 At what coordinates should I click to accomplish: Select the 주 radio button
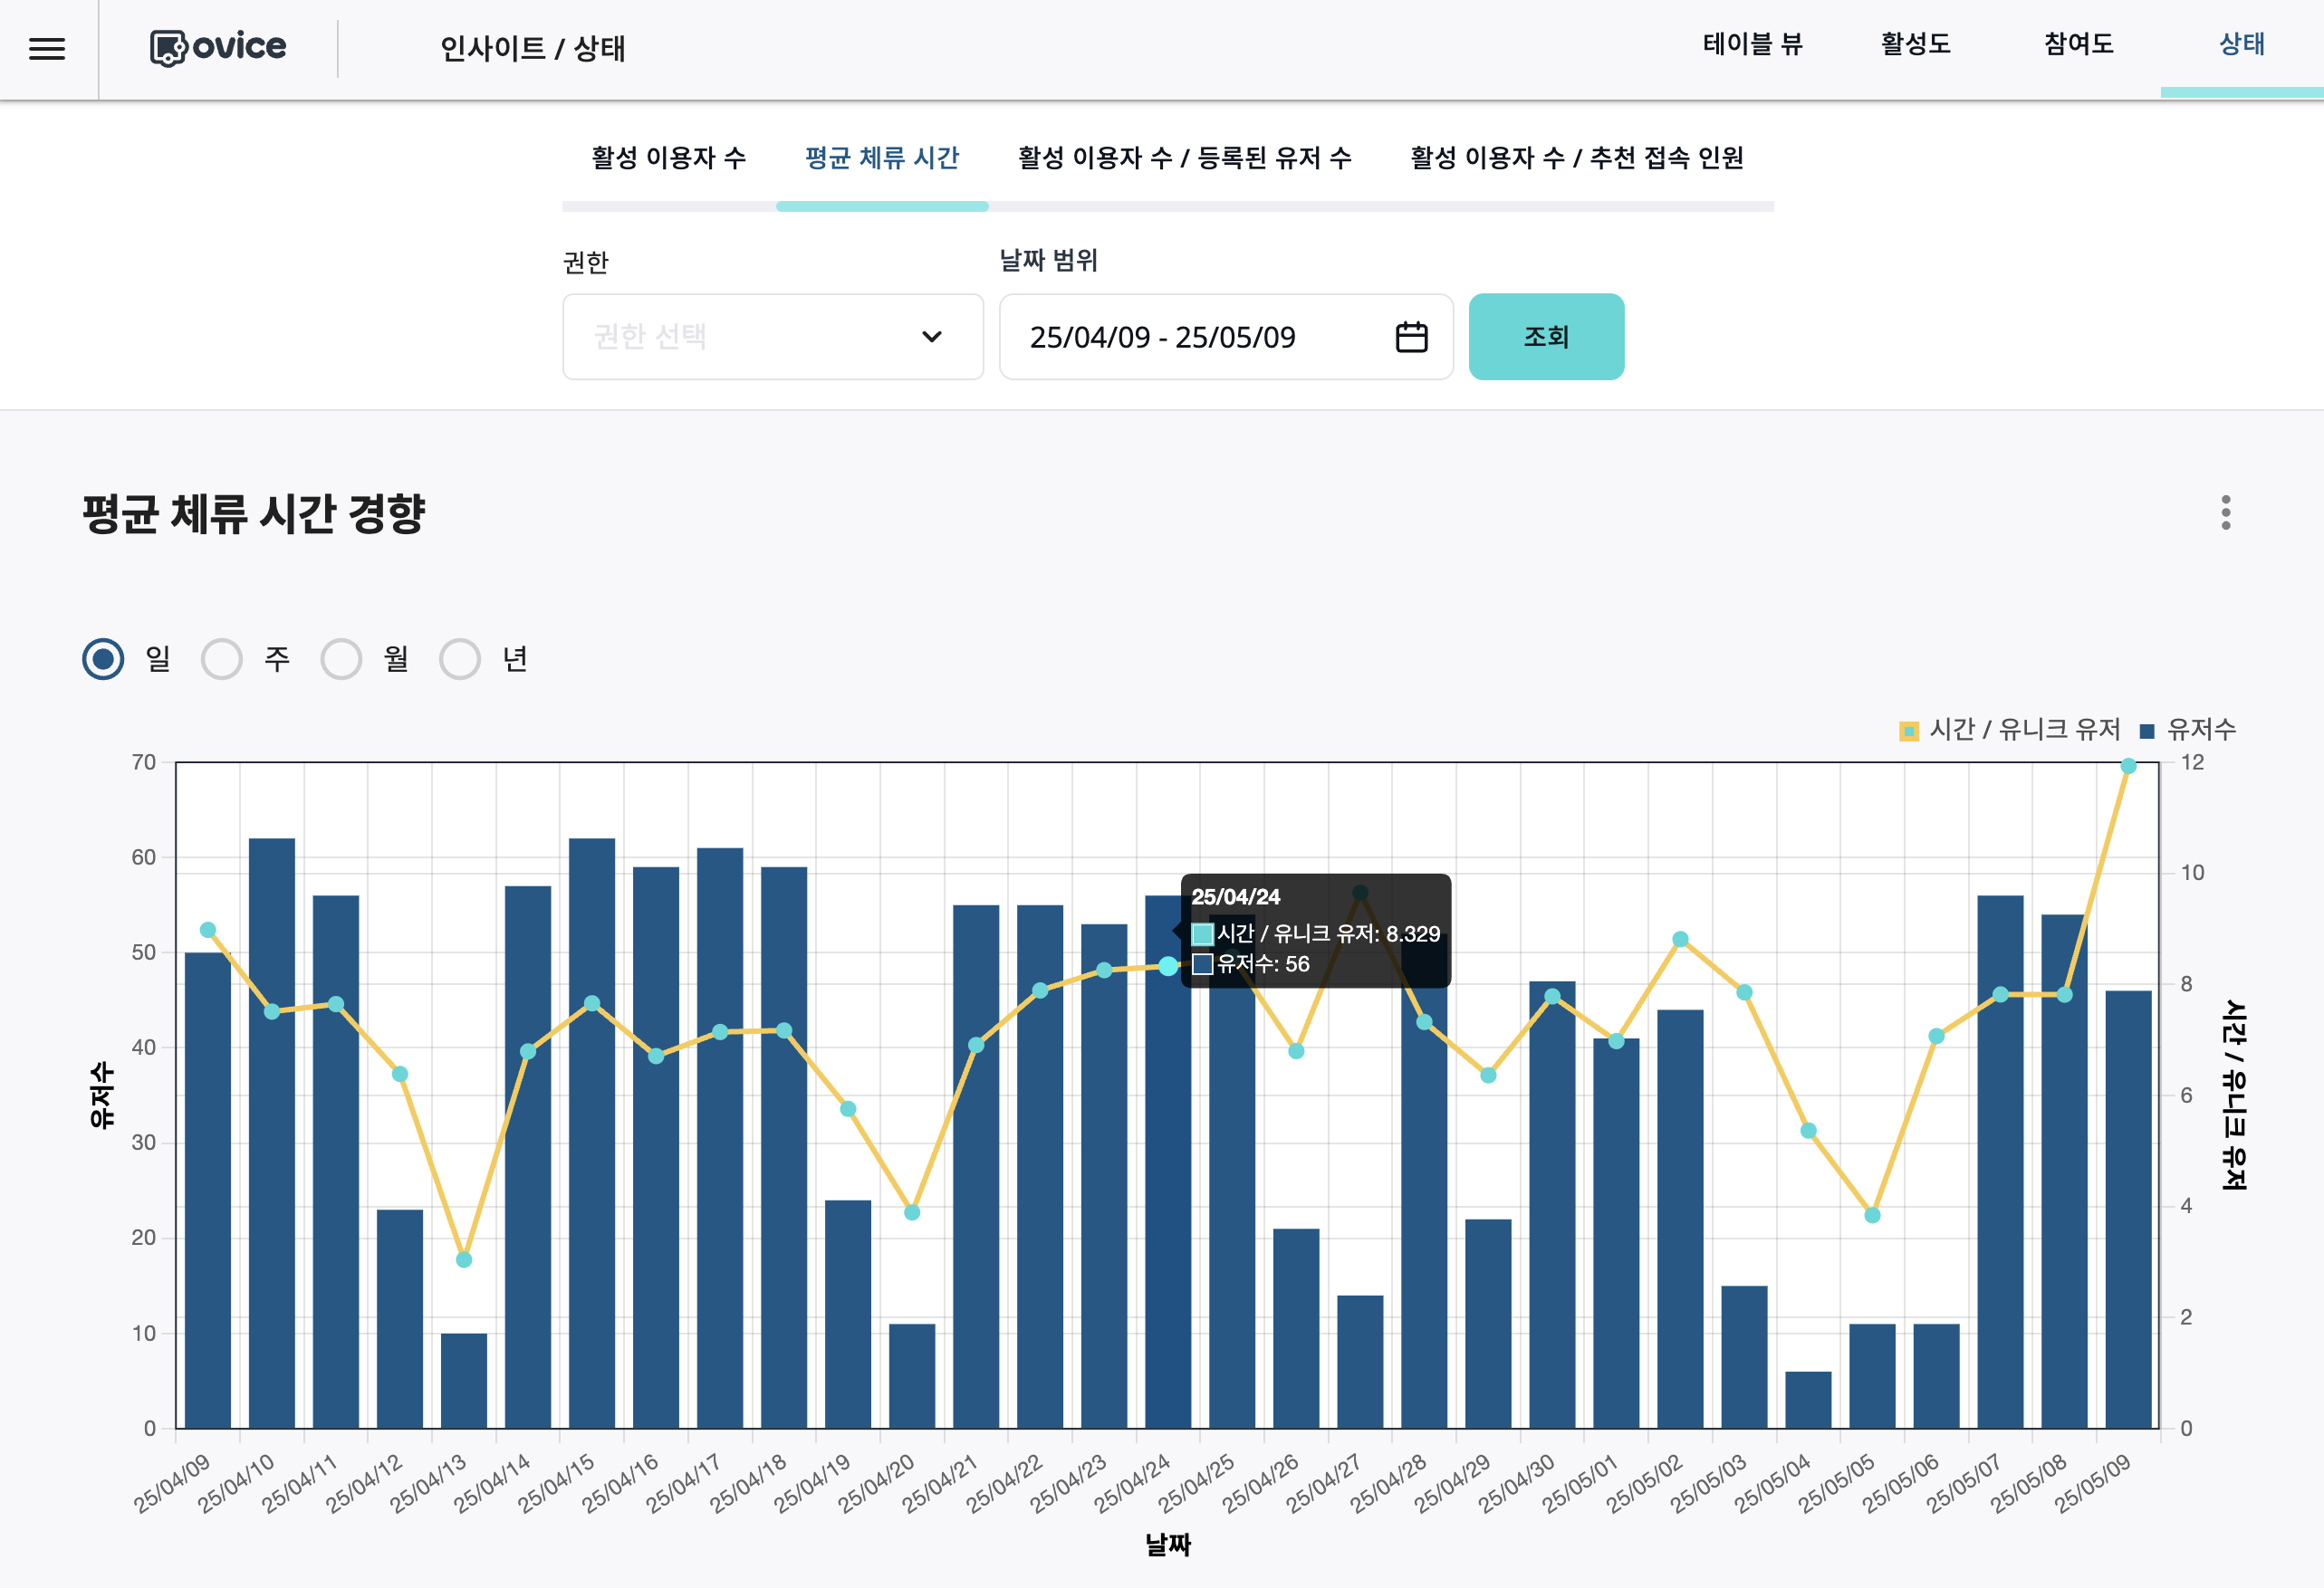point(222,658)
